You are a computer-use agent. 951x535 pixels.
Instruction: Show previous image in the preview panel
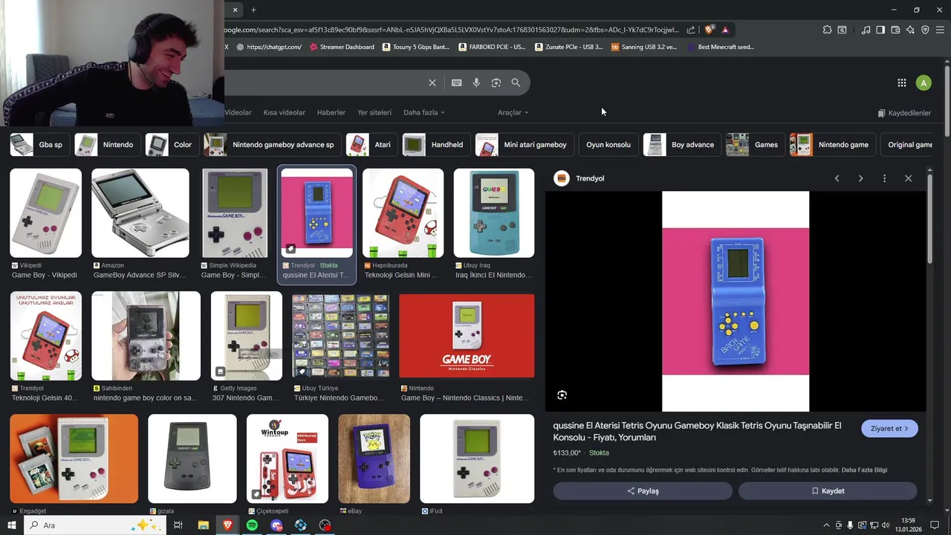pyautogui.click(x=837, y=178)
